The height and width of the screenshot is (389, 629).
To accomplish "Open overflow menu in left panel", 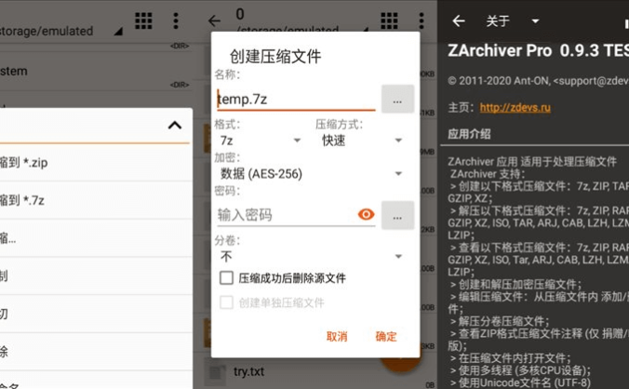I will click(x=176, y=20).
